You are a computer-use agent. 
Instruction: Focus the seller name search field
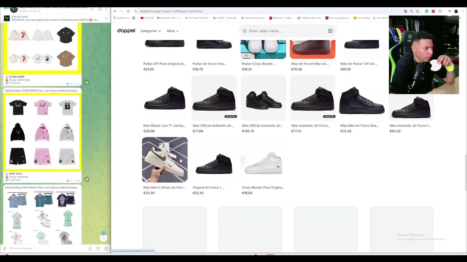(287, 31)
